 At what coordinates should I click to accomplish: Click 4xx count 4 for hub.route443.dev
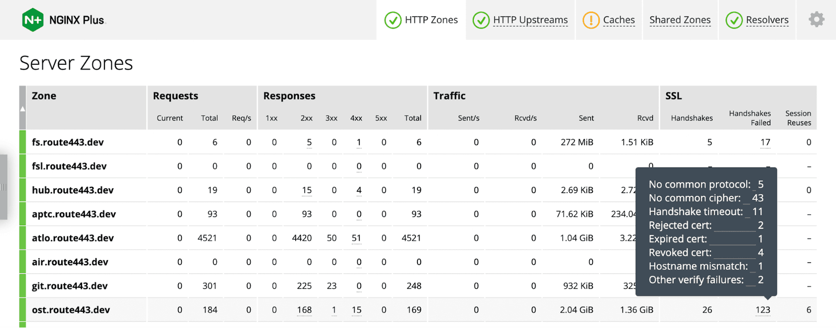click(x=359, y=190)
